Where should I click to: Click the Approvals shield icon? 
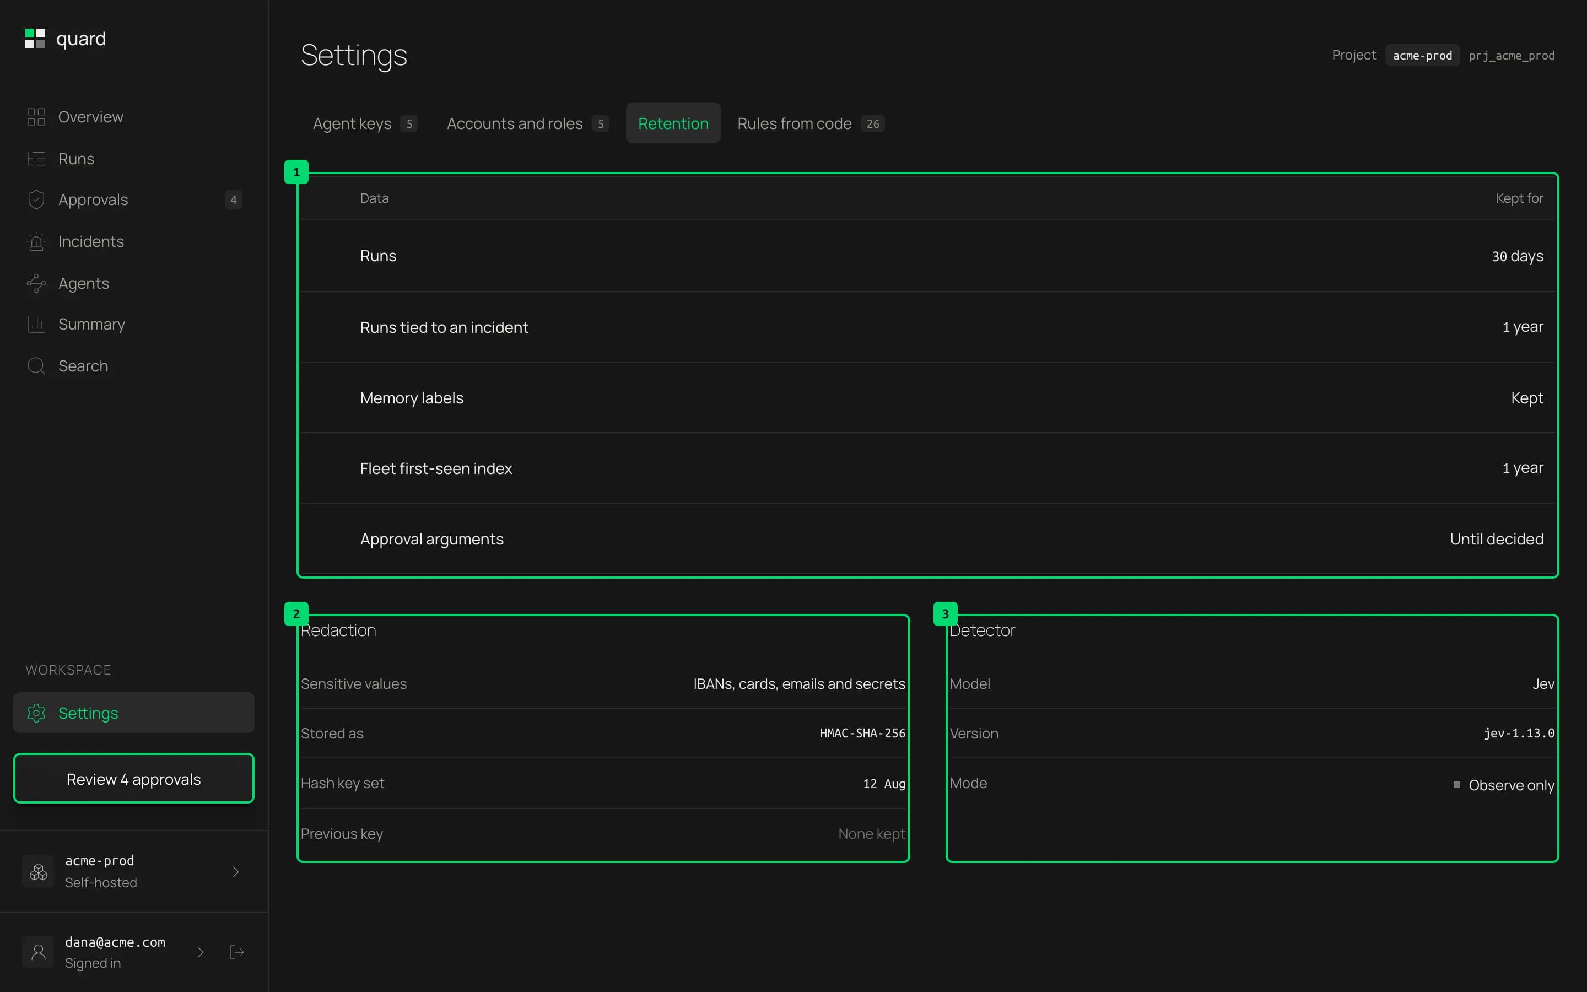pos(36,200)
